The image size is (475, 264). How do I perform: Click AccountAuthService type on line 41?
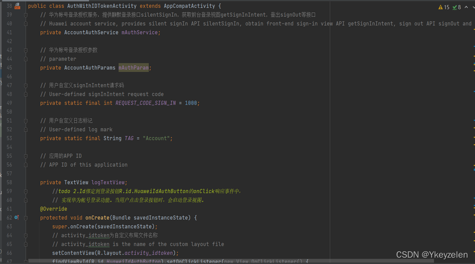pos(91,32)
